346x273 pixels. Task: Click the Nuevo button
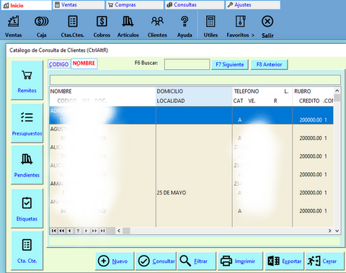[x=115, y=261]
